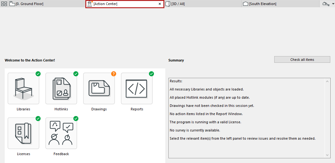This screenshot has height=163, width=335.
Task: Click the 'All placed Hotlink modules' line
Action: 210,97
